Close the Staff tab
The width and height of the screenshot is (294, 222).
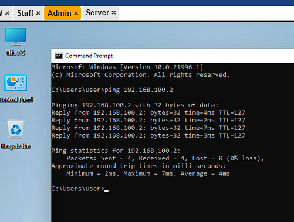click(x=38, y=13)
